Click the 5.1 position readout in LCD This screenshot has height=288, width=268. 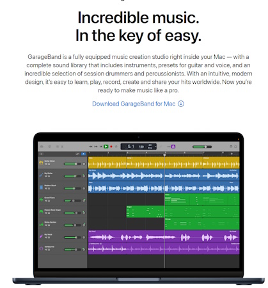pyautogui.click(x=131, y=147)
